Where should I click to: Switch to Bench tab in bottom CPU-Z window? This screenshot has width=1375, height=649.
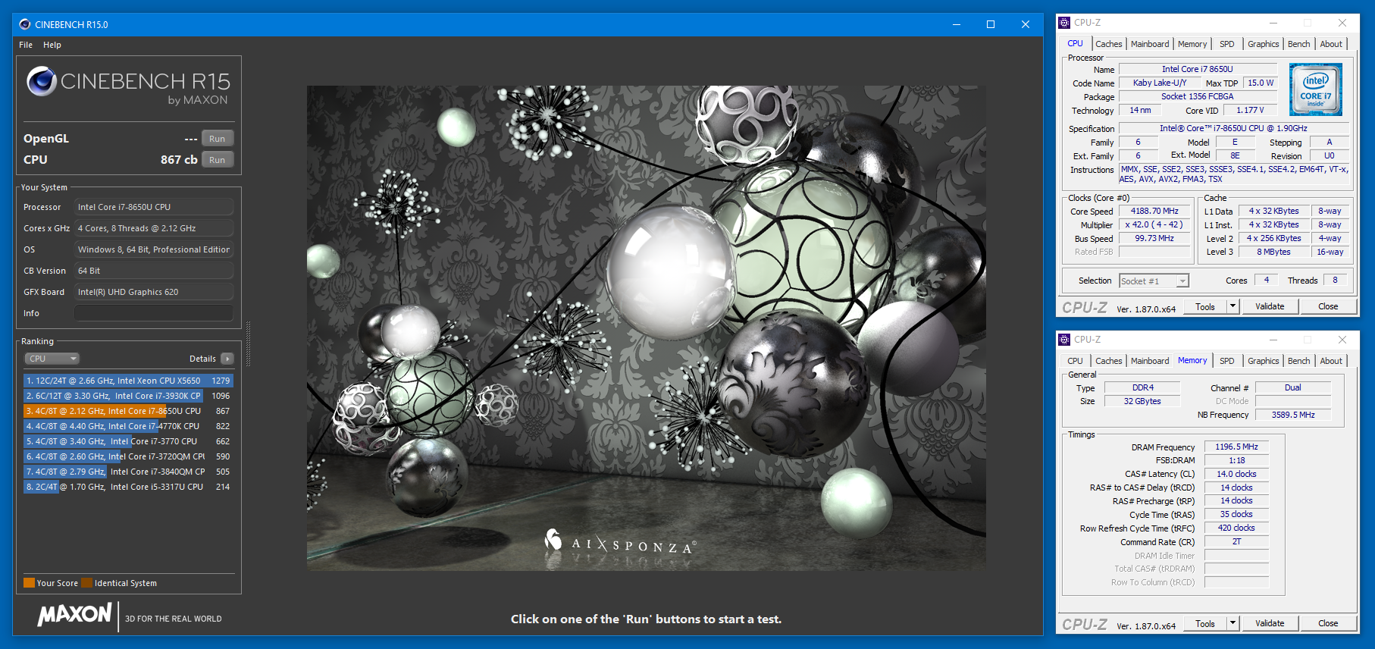click(1298, 361)
